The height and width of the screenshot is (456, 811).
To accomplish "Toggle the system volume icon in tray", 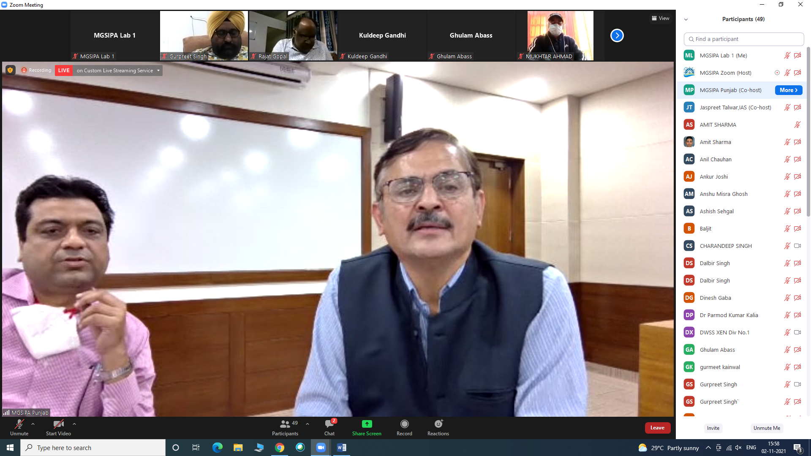I will 738,448.
